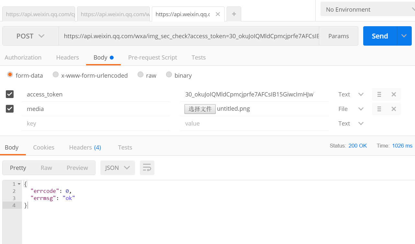Close the active img_sec_check request tab
The height and width of the screenshot is (244, 415).
[x=218, y=14]
